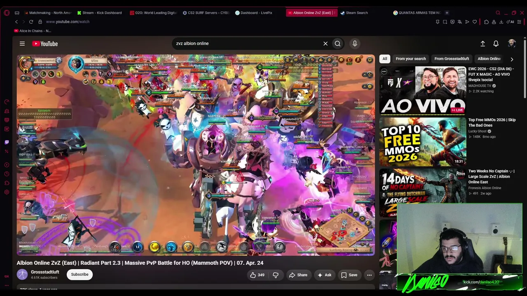
Task: Open the YouTube create upload icon
Action: [483, 44]
